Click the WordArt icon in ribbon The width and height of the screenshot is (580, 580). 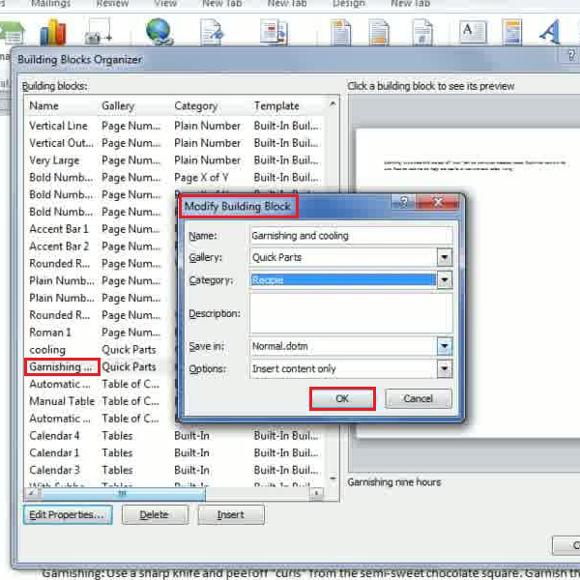(x=550, y=32)
